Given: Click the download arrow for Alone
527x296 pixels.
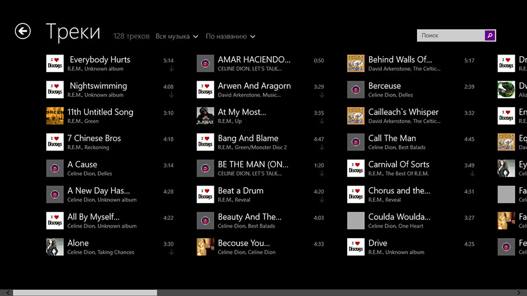Looking at the screenshot, I should [x=172, y=252].
